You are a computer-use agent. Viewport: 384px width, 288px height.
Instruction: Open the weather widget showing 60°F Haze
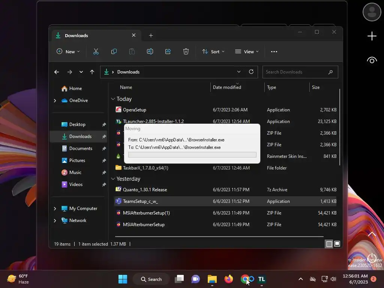(18, 279)
